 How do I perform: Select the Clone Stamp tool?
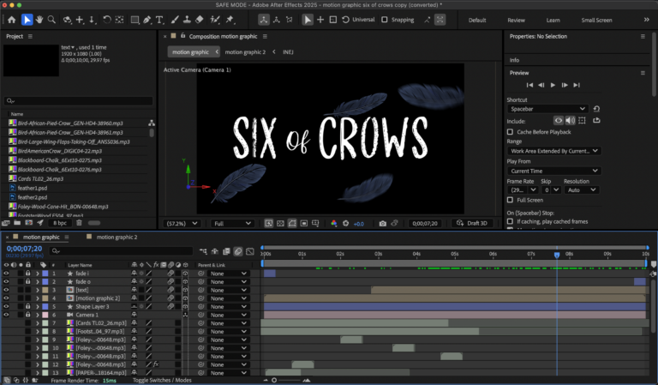[x=187, y=20]
